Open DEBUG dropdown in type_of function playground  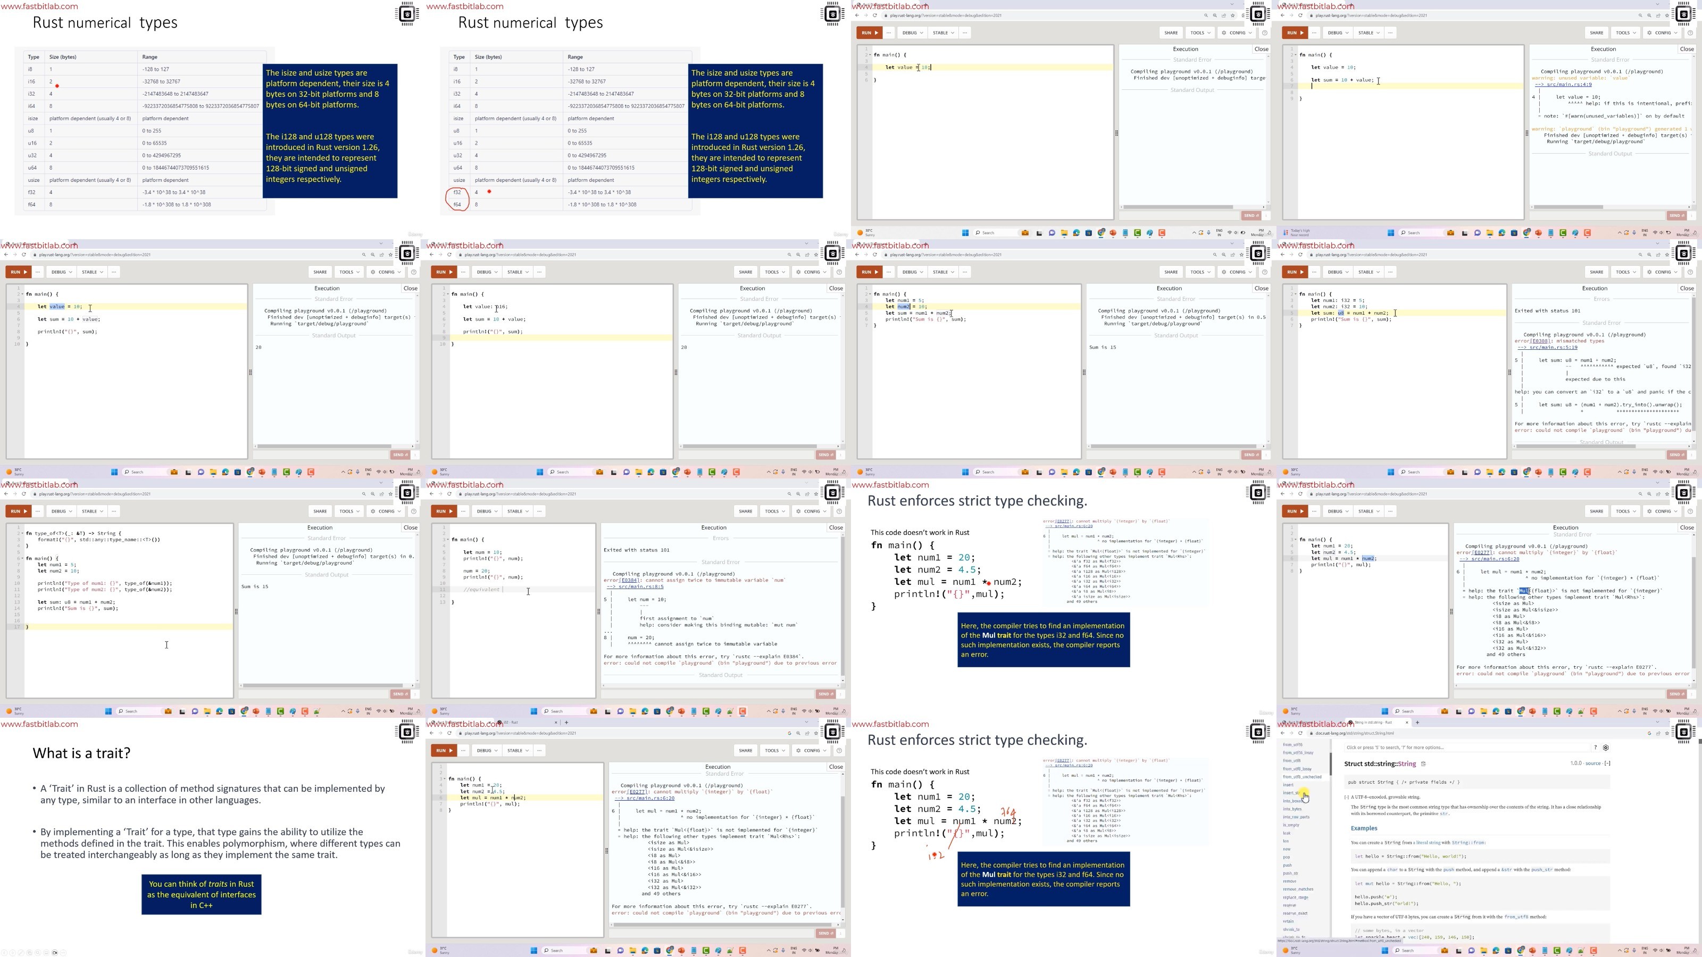tap(62, 511)
